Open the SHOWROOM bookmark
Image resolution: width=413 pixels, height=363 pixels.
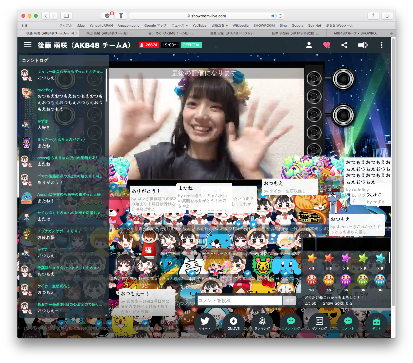click(x=264, y=25)
